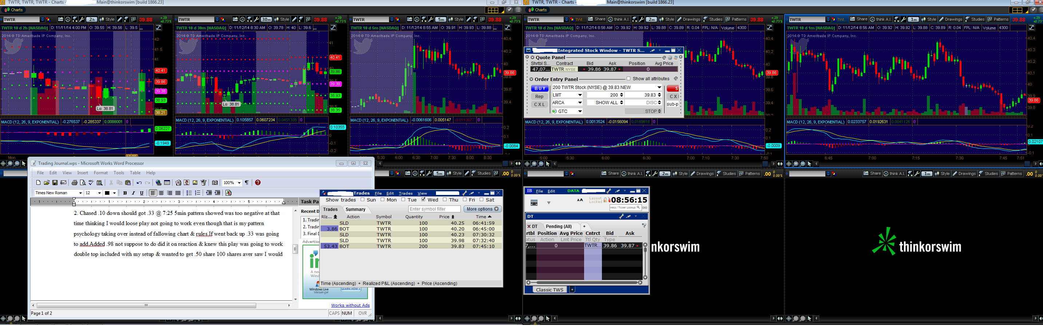Screen dimensions: 1043x326
Task: Apply numbered list in Works
Action: tap(198, 193)
